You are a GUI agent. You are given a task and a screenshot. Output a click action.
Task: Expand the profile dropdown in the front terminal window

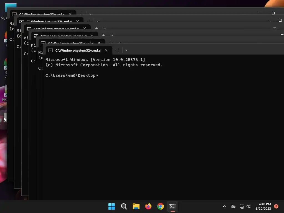click(126, 50)
